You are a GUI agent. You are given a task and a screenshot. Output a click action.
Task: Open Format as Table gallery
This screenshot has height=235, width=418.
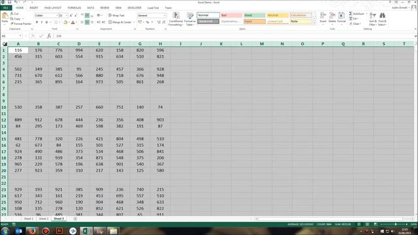[189, 19]
